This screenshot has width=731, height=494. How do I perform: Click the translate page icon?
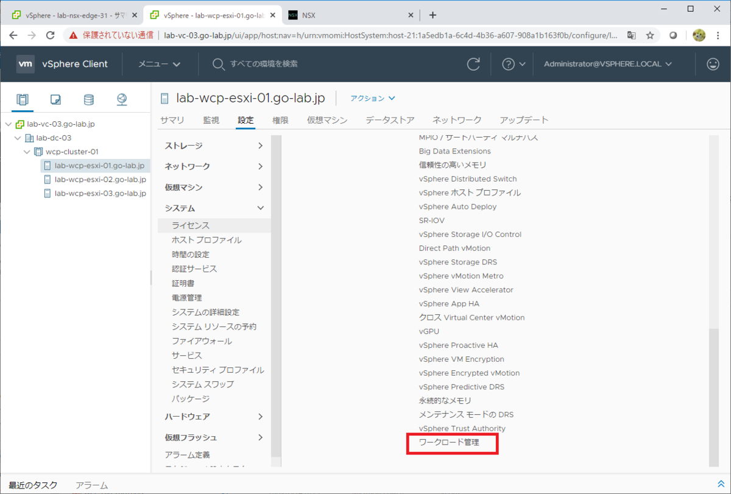coord(632,35)
